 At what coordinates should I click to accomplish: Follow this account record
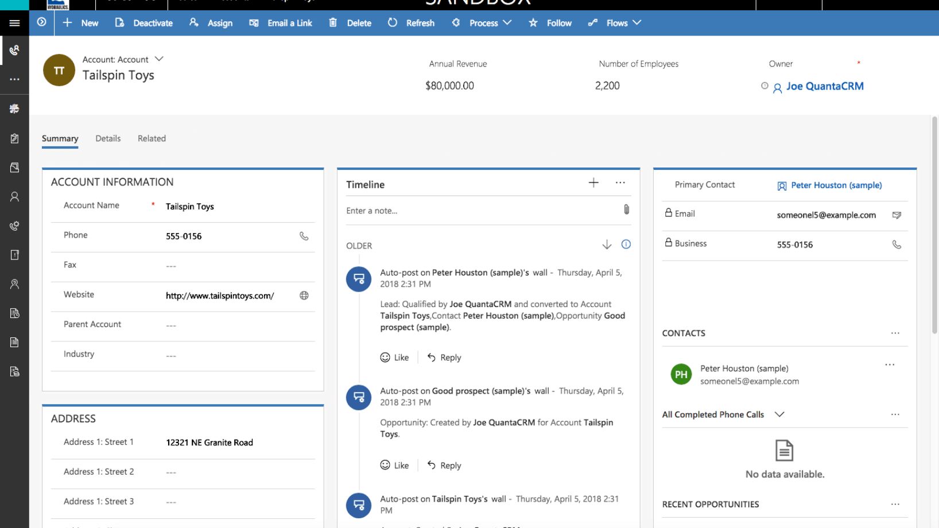pyautogui.click(x=550, y=23)
